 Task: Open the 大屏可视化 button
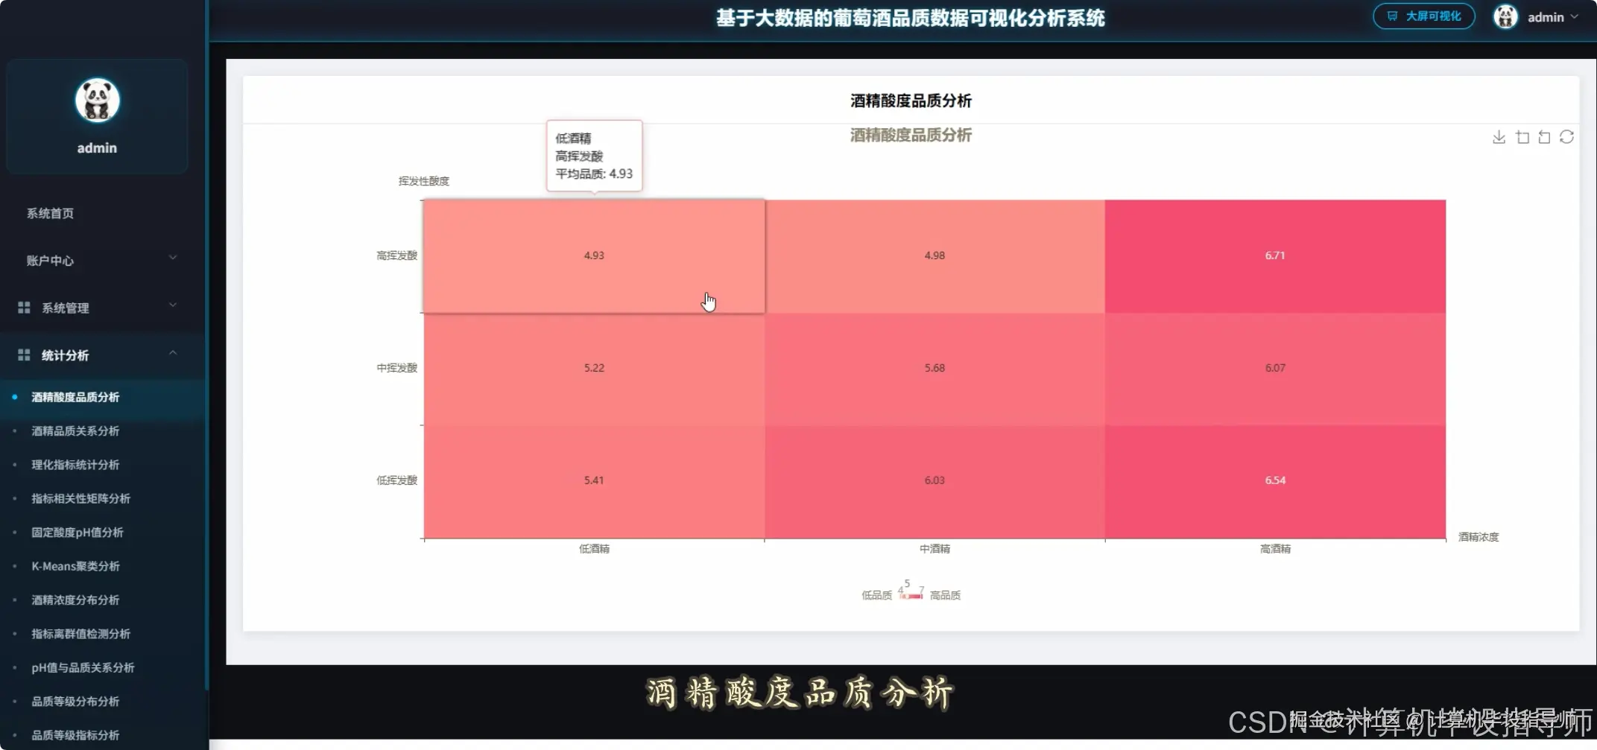coord(1423,16)
